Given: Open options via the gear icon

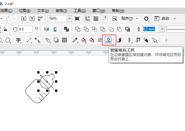Looking at the screenshot, I should (146, 19).
